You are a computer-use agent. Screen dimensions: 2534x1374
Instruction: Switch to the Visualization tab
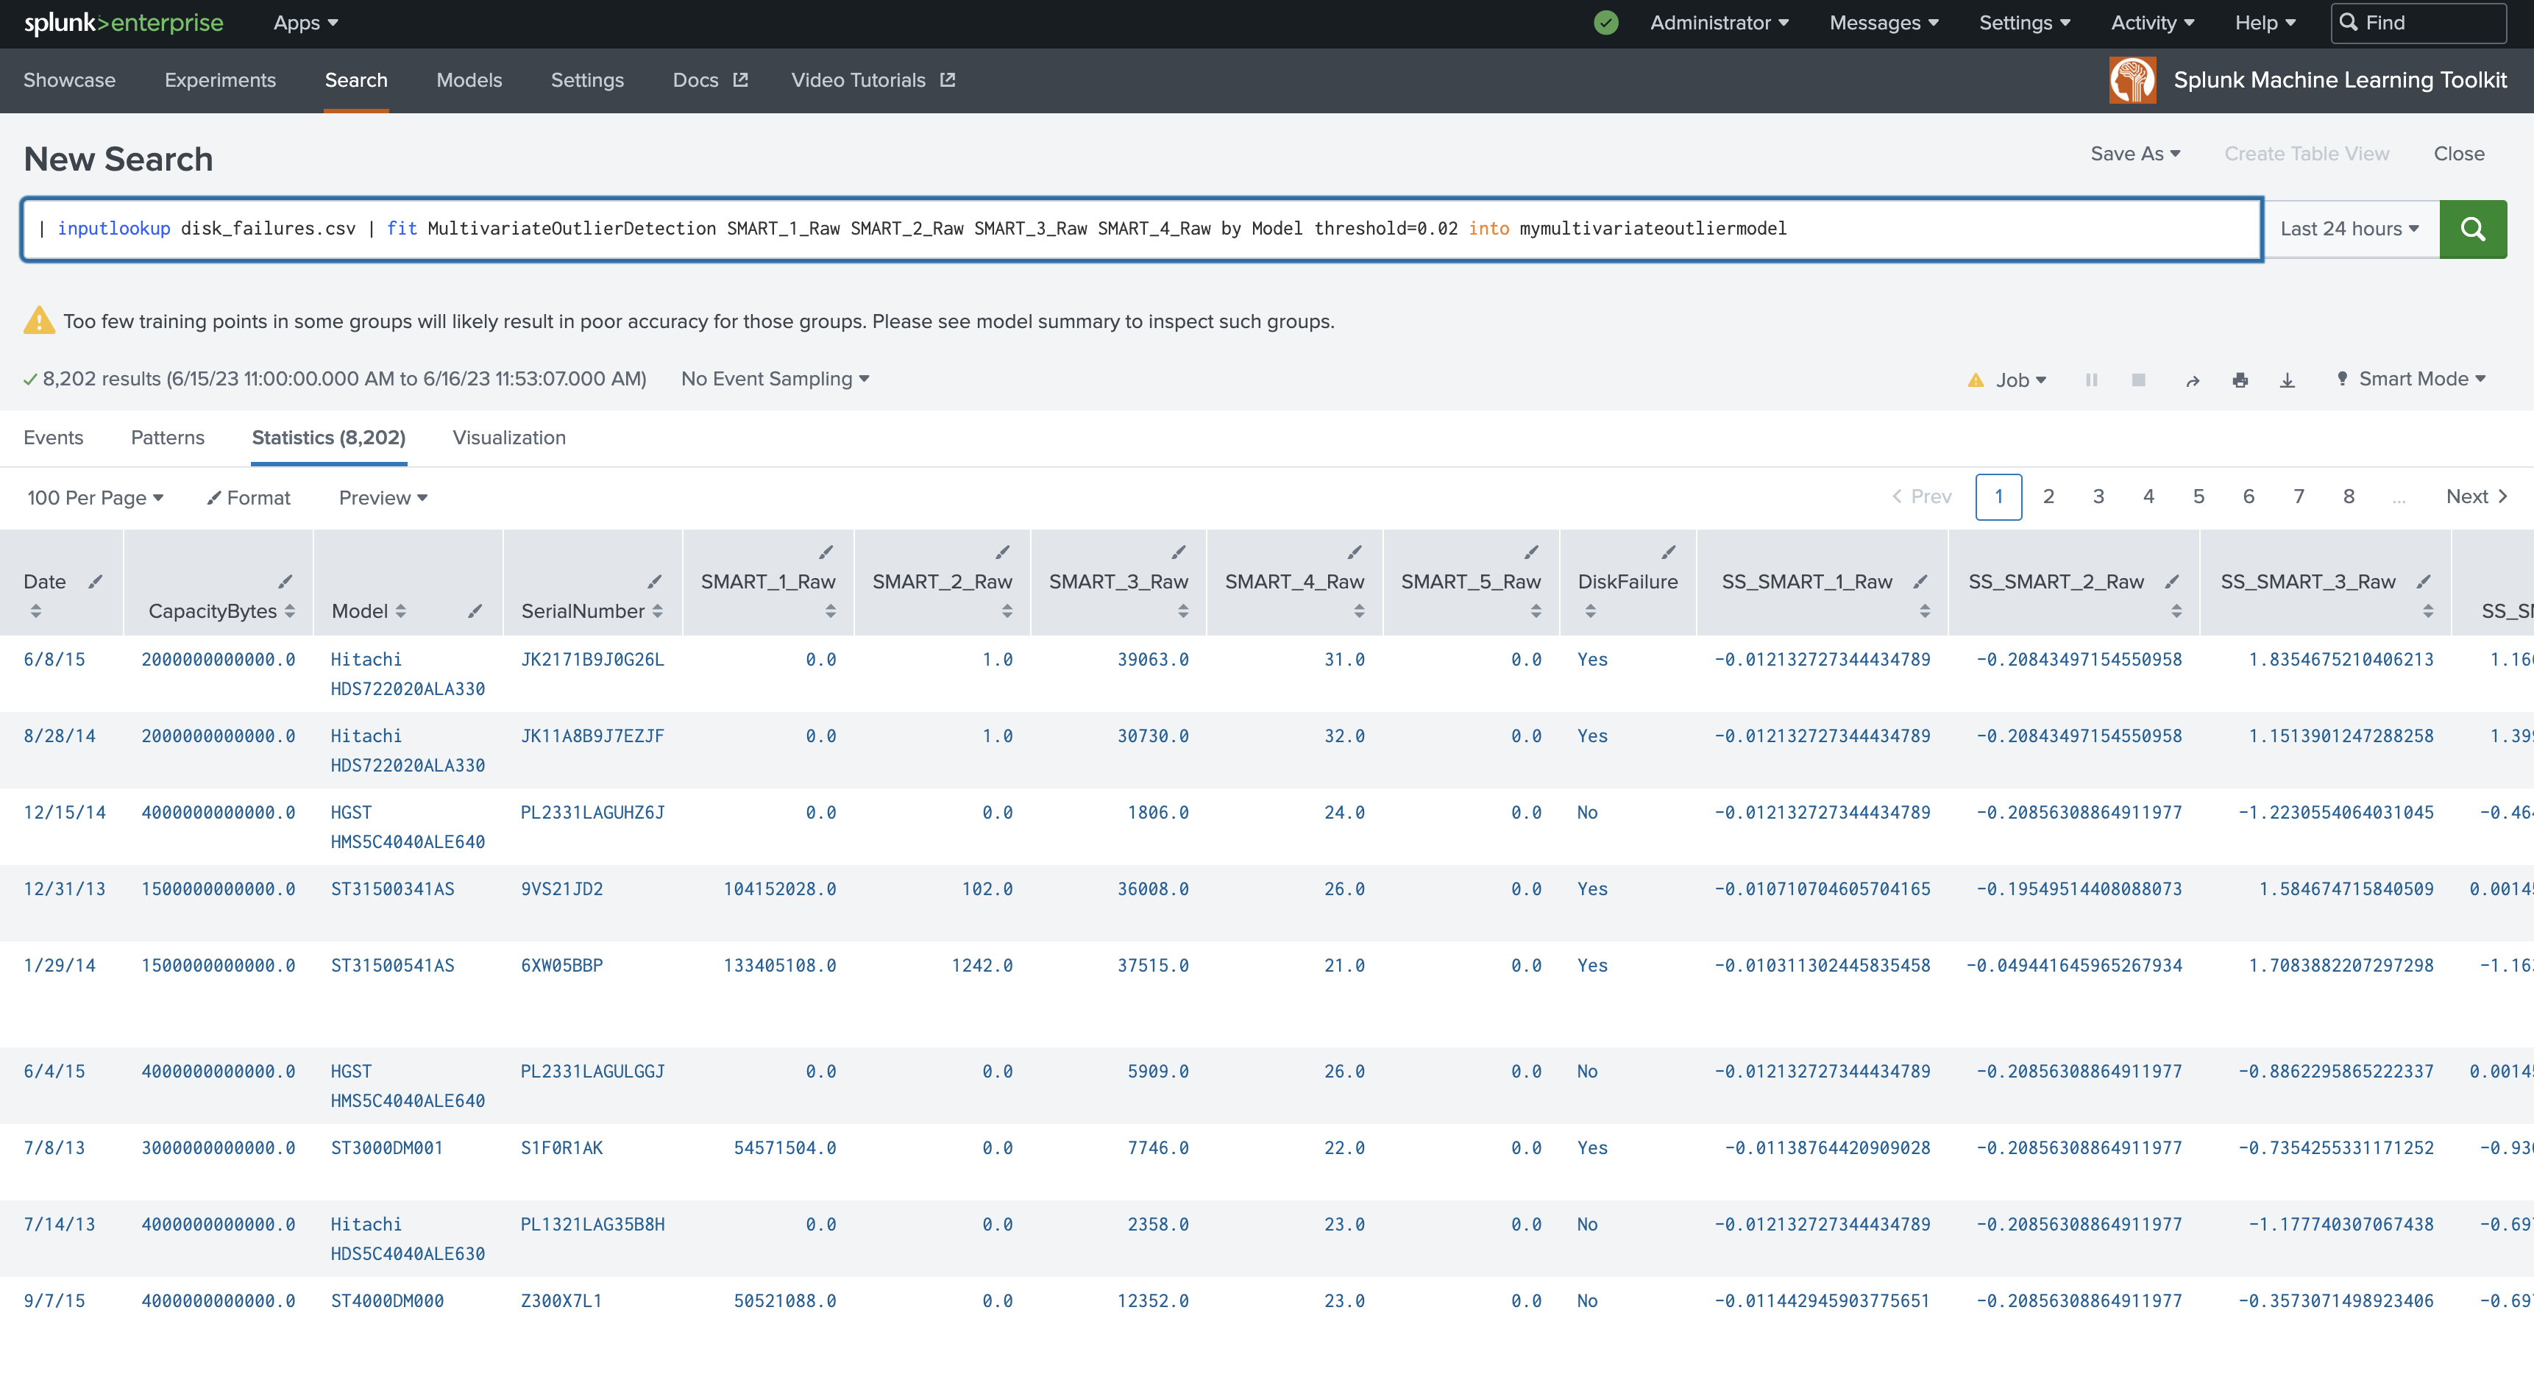pyautogui.click(x=508, y=438)
